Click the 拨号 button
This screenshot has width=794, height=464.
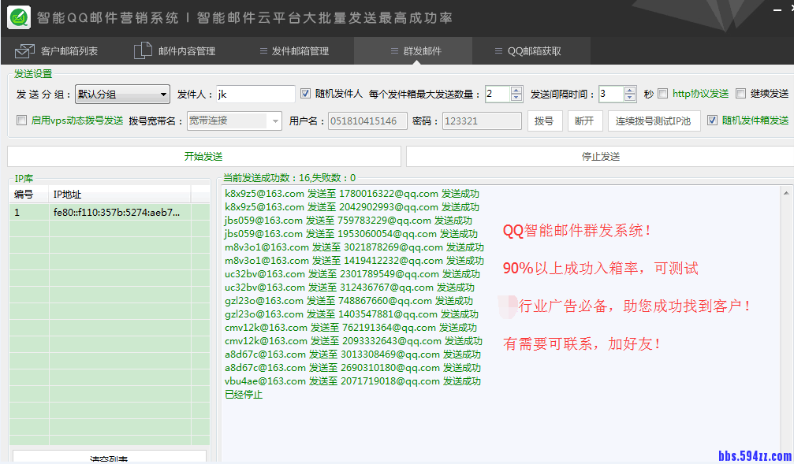click(545, 121)
